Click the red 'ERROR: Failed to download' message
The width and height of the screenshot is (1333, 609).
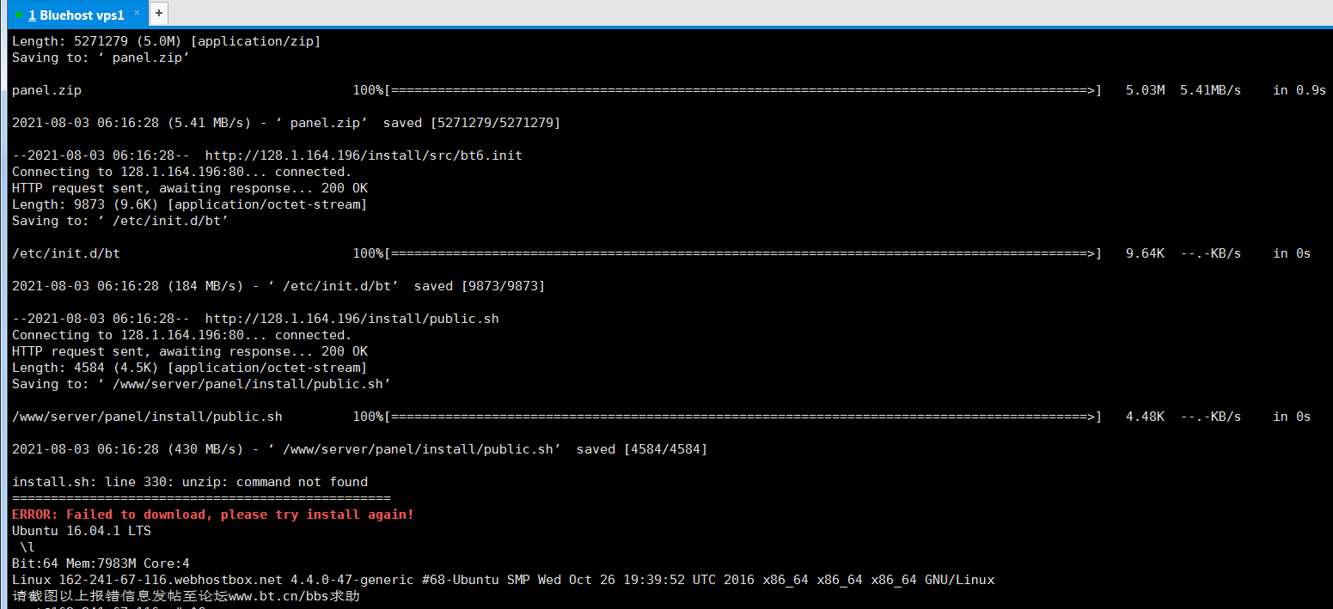click(213, 515)
